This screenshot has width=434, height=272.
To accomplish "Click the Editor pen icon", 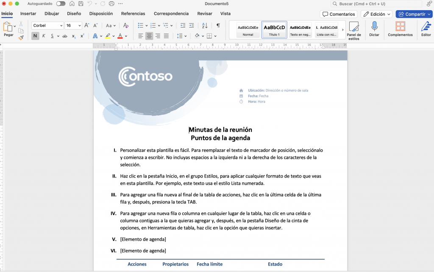I will pos(426,27).
